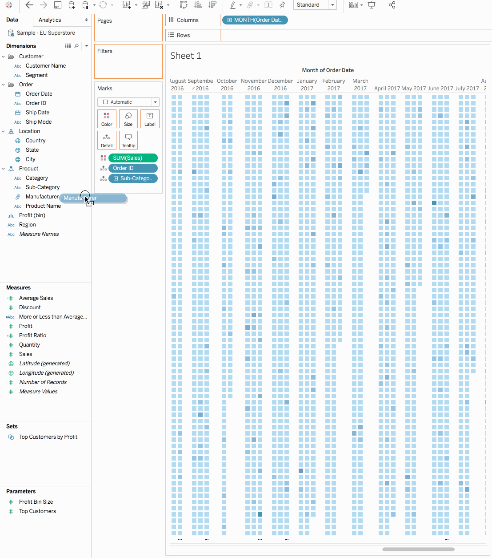Viewport: 492px width, 558px height.
Task: Click the group members paperclip icon
Action: [250, 5]
